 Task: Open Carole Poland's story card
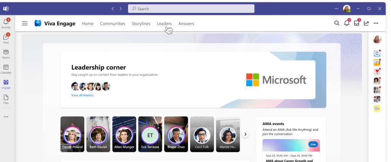point(72,134)
